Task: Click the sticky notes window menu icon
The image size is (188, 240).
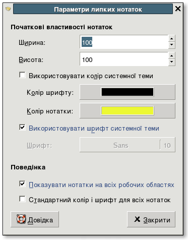Action: tap(8, 9)
